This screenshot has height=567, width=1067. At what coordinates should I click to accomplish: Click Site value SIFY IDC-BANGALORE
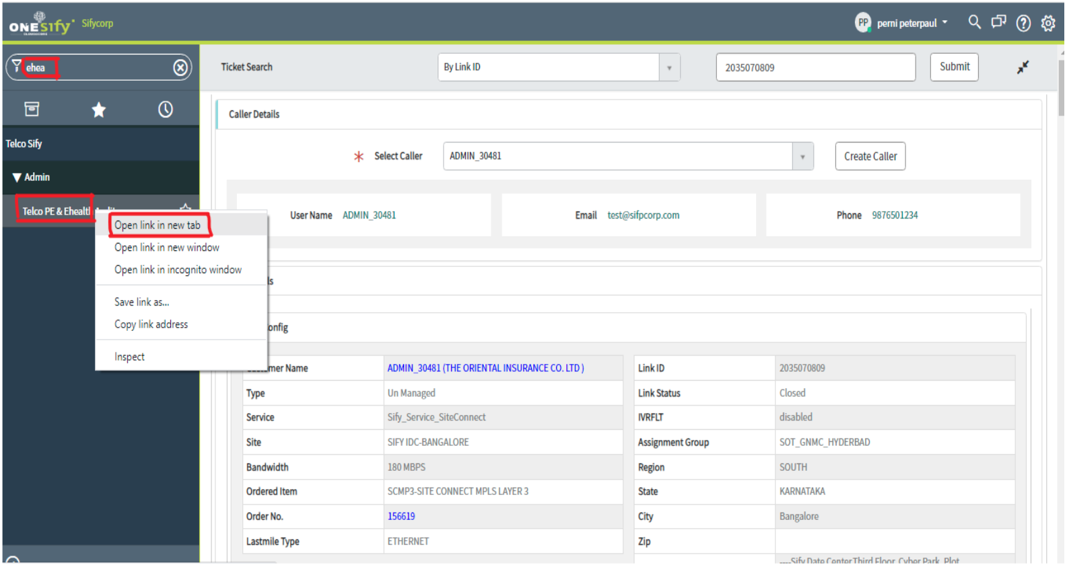point(427,442)
